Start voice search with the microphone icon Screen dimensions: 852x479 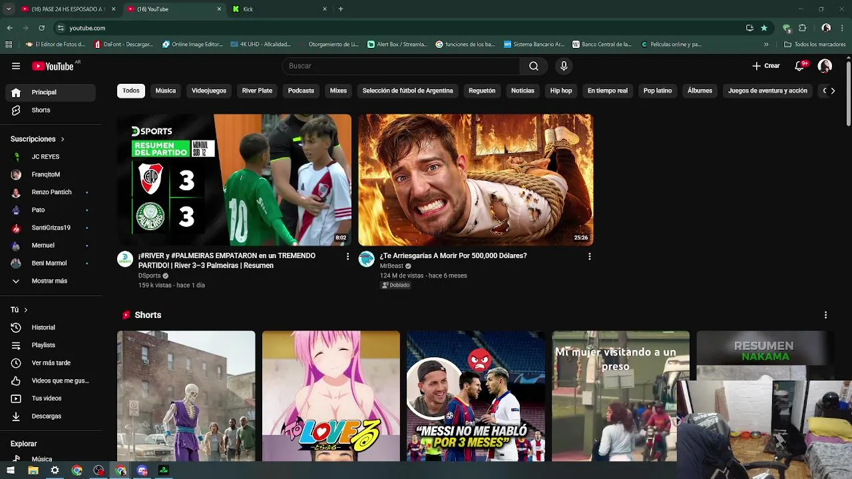[x=564, y=66]
